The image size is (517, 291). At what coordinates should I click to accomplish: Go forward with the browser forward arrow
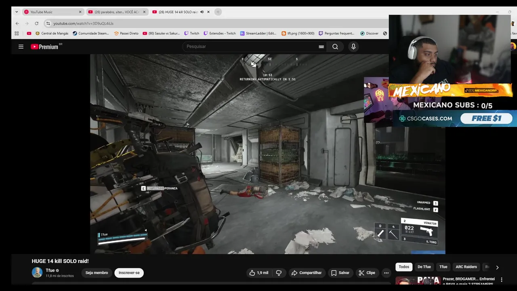pyautogui.click(x=27, y=23)
